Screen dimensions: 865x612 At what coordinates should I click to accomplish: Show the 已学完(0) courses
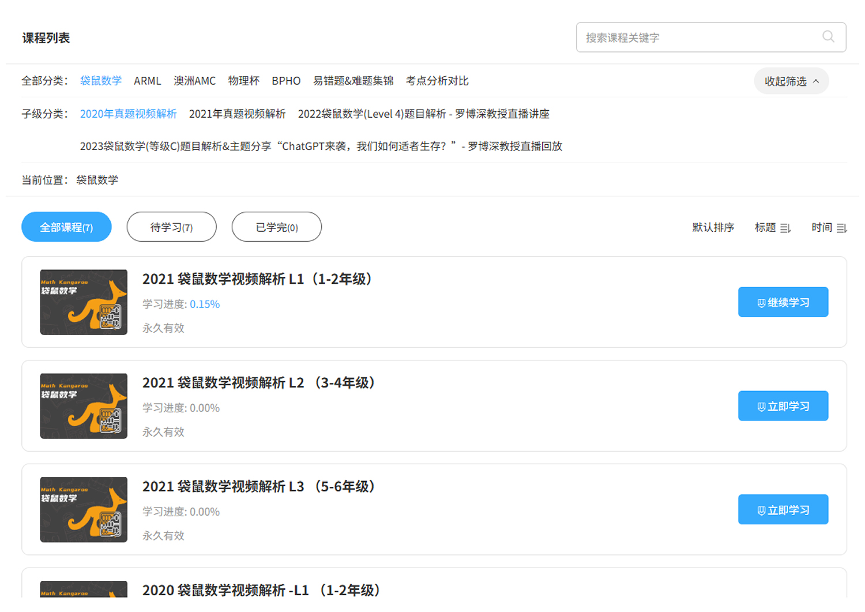[276, 227]
